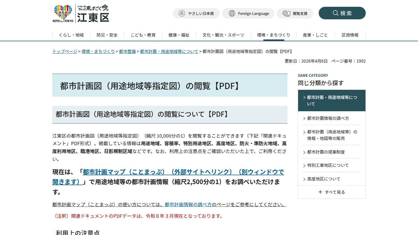Click 都市計画・用途地域等について breadcrumb link
The width and height of the screenshot is (418, 235).
[169, 51]
